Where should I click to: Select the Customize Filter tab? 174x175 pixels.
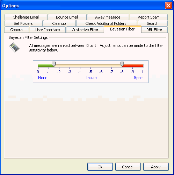coord(85,30)
